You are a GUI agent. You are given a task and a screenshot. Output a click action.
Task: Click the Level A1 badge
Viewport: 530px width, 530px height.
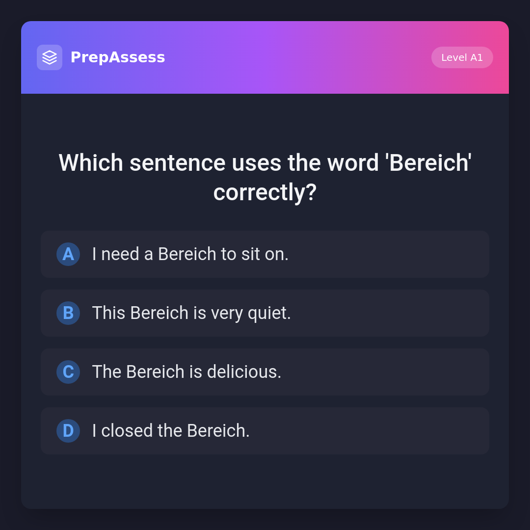pos(462,57)
